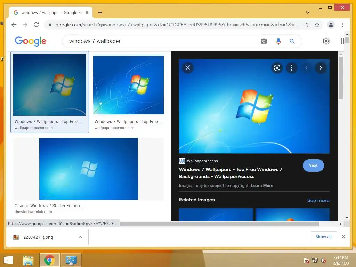
Task: Reload the page with the refresh icon
Action: point(36,25)
